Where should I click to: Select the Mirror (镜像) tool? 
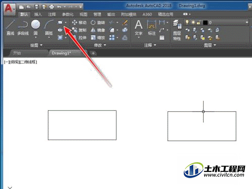point(98,30)
